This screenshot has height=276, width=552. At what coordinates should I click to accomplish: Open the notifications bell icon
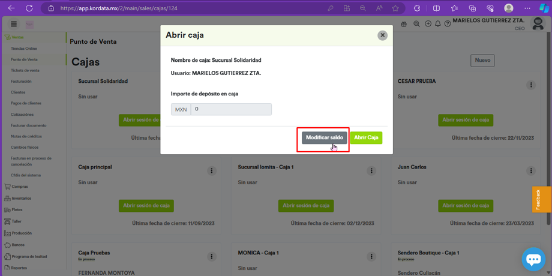coord(437,24)
